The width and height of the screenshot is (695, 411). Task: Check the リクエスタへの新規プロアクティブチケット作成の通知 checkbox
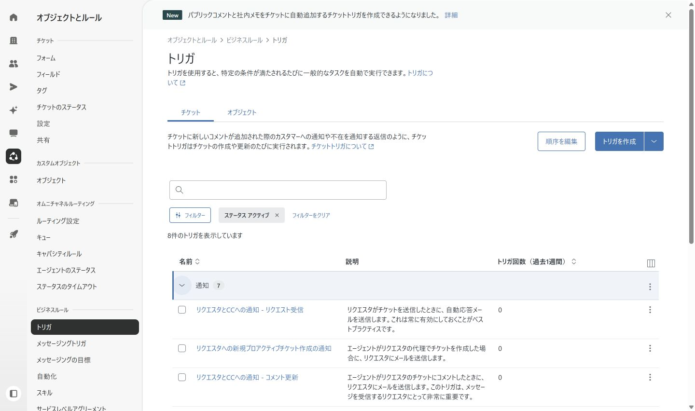(x=182, y=348)
